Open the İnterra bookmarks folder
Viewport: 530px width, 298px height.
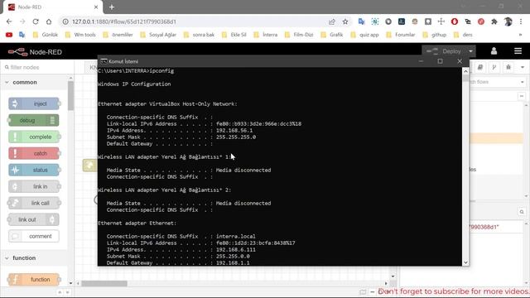[266, 35]
